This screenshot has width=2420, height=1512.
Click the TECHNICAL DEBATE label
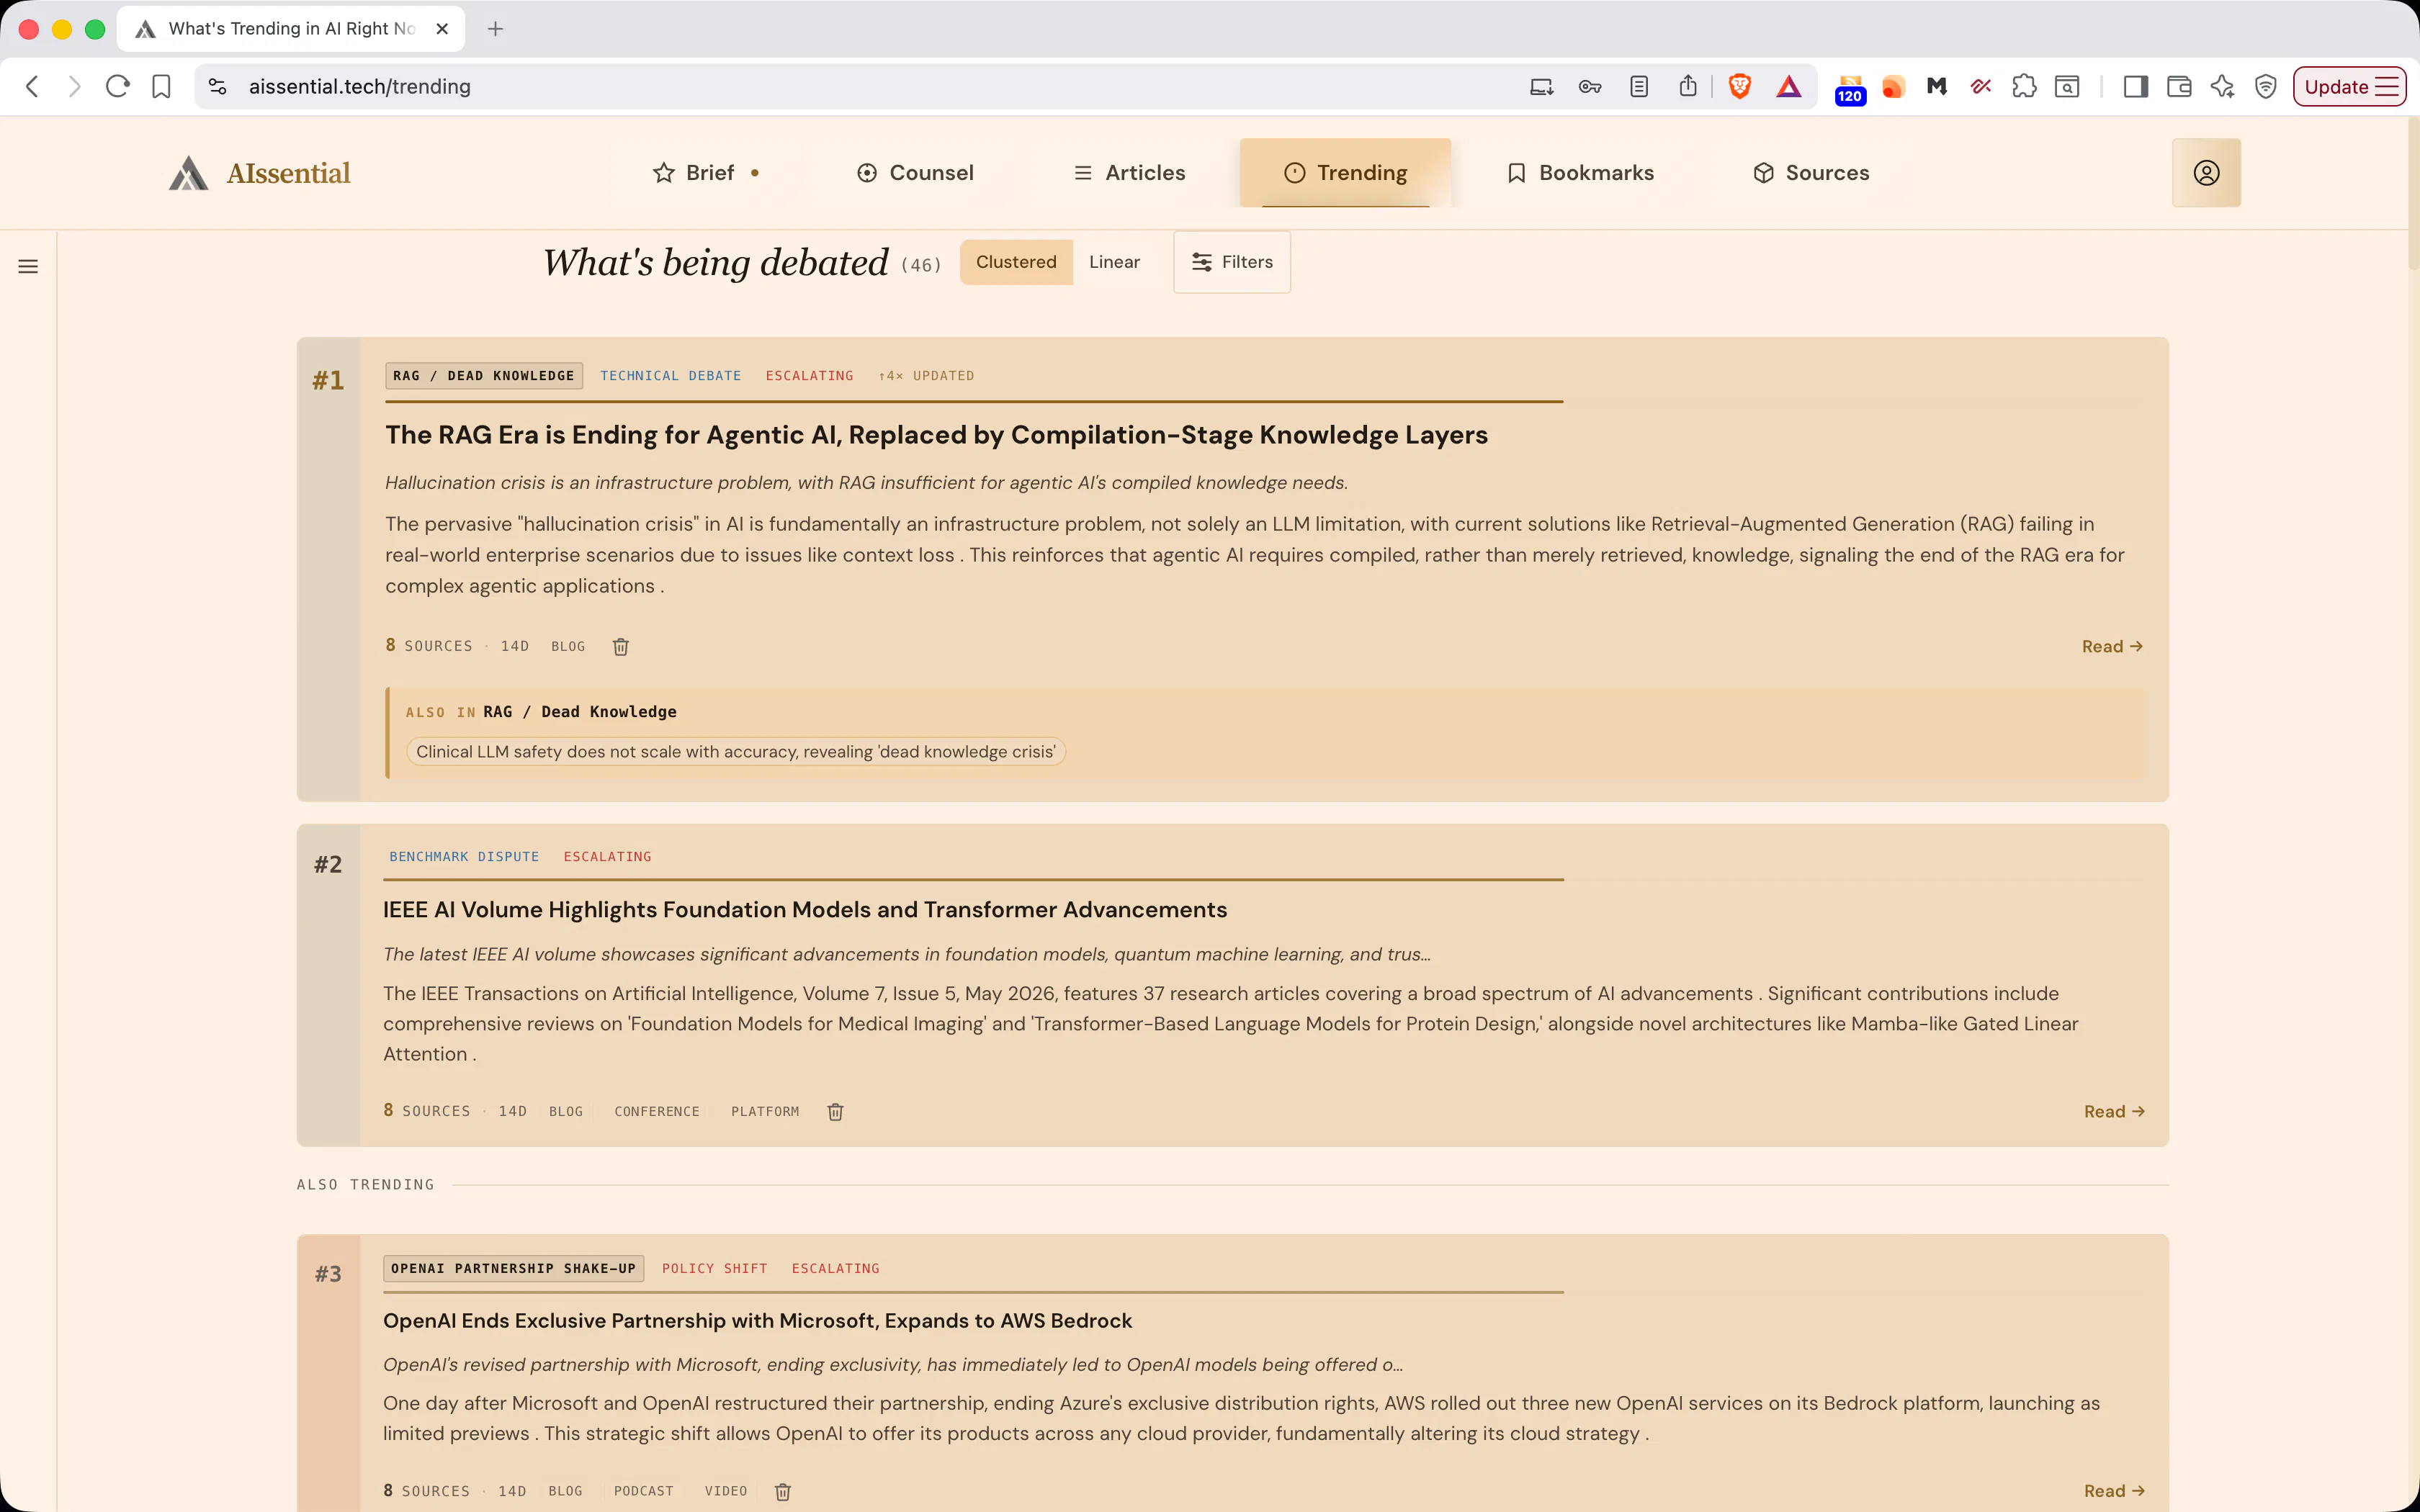coord(671,376)
